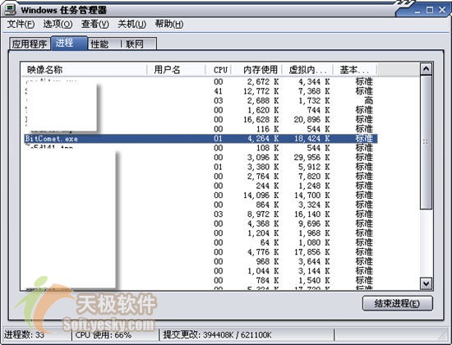This screenshot has height=345, width=452.
Task: Click the vertical scrollbar thumb
Action: click(x=426, y=142)
